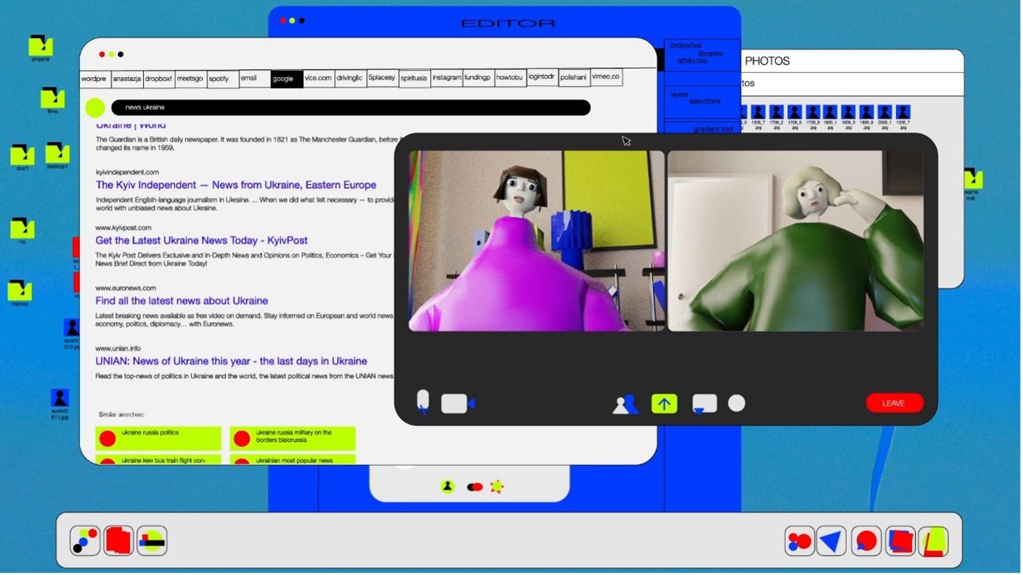Open The Kyiv Independent search result
1023x575 pixels.
pyautogui.click(x=236, y=185)
